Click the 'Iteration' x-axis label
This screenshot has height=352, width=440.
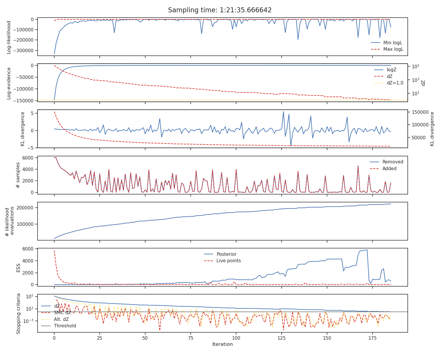pos(223,344)
